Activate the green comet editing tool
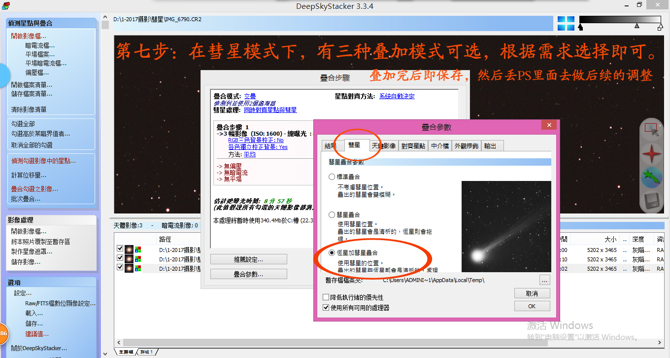The width and height of the screenshot is (670, 358). tap(651, 178)
